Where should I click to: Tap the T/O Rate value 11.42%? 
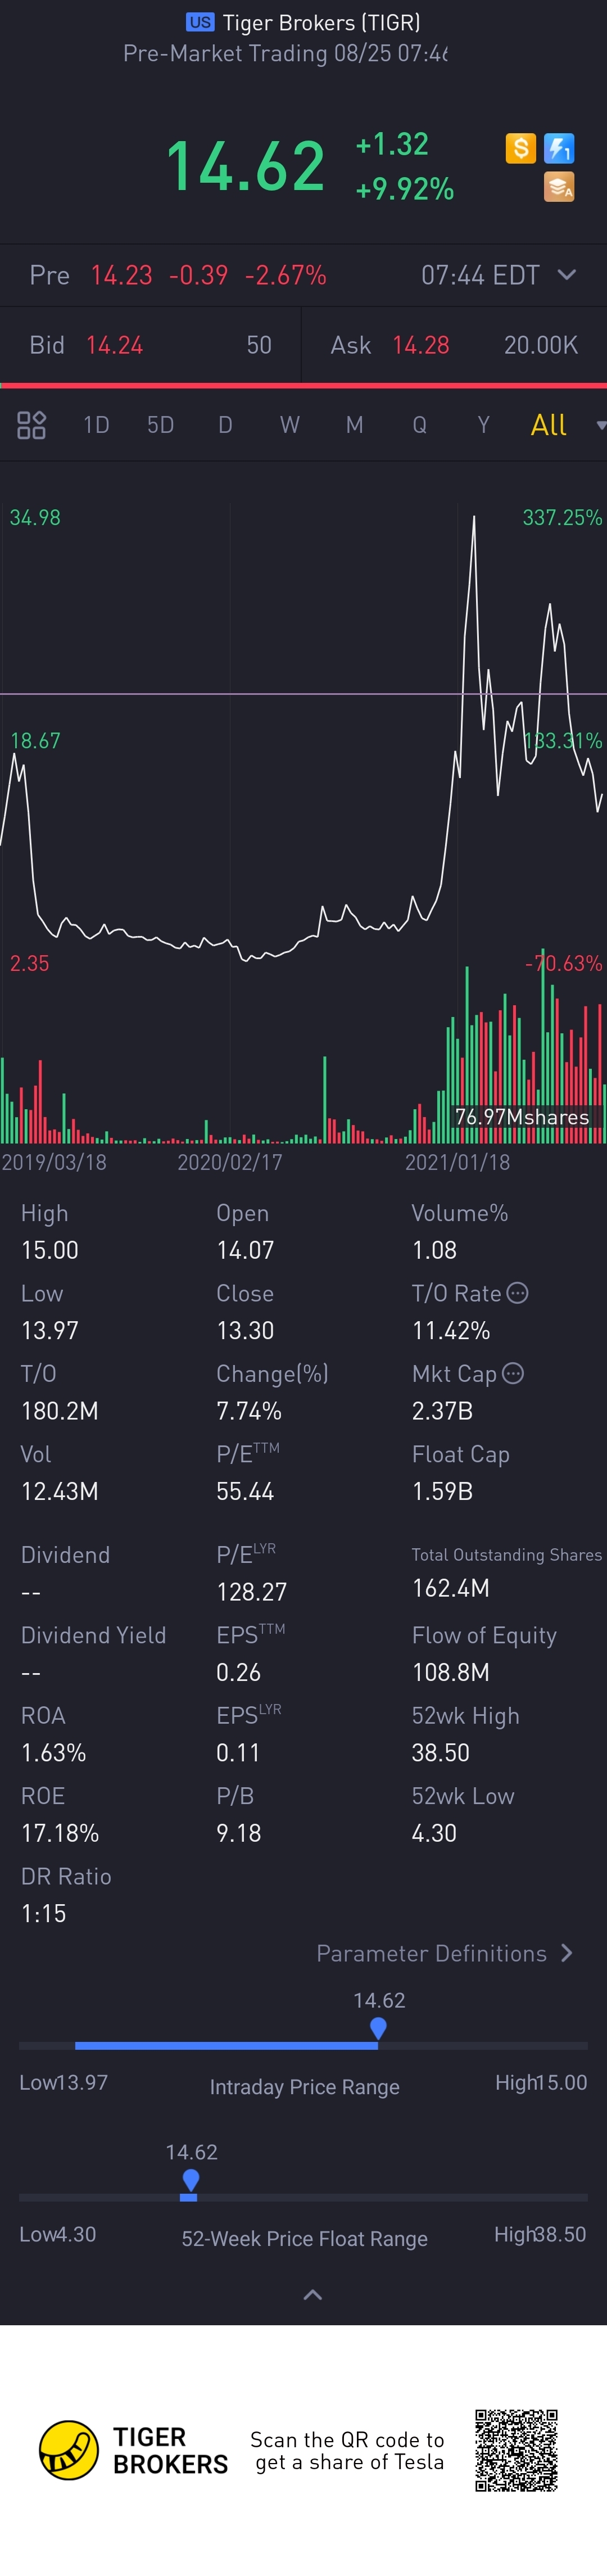tap(451, 1330)
